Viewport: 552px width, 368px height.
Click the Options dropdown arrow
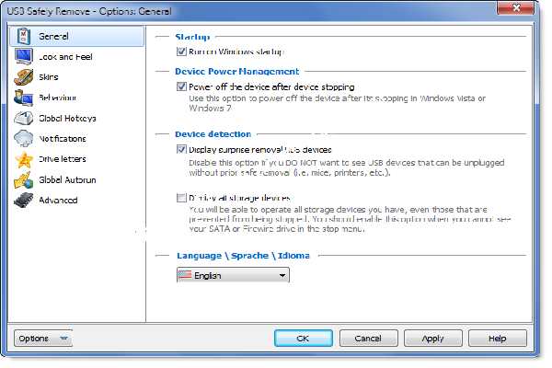(x=63, y=339)
